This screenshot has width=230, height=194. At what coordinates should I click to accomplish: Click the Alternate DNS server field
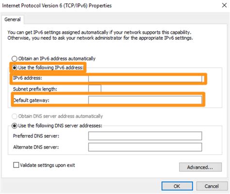pos(145,147)
